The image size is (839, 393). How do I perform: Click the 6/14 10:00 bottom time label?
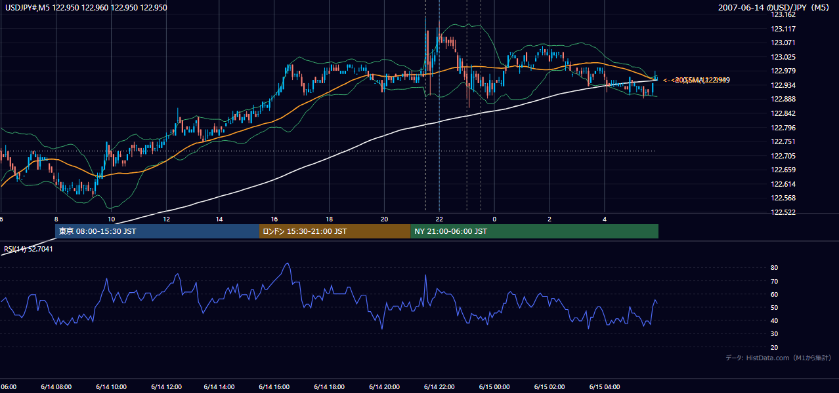tap(111, 387)
